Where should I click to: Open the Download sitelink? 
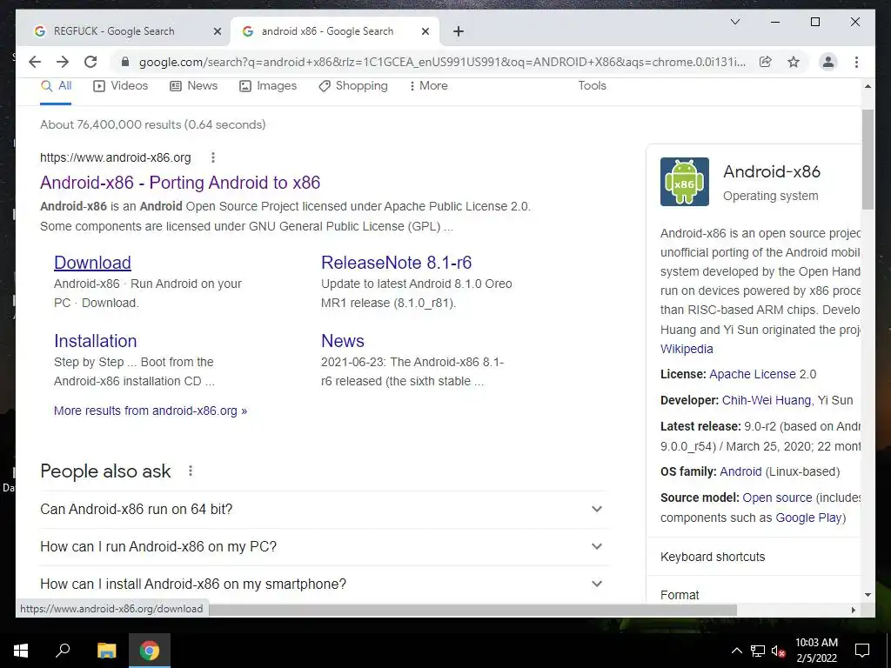(x=92, y=263)
